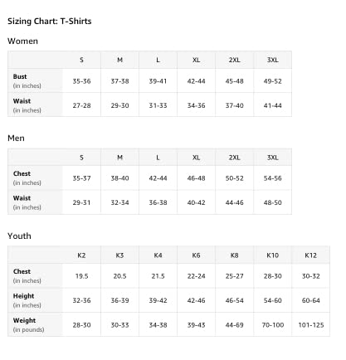Select Youth weight value 70-100
Image resolution: width=346 pixels, height=360 pixels.
[x=273, y=325]
